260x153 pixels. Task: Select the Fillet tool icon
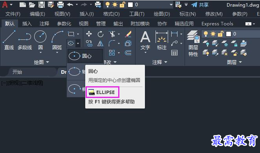(112, 44)
